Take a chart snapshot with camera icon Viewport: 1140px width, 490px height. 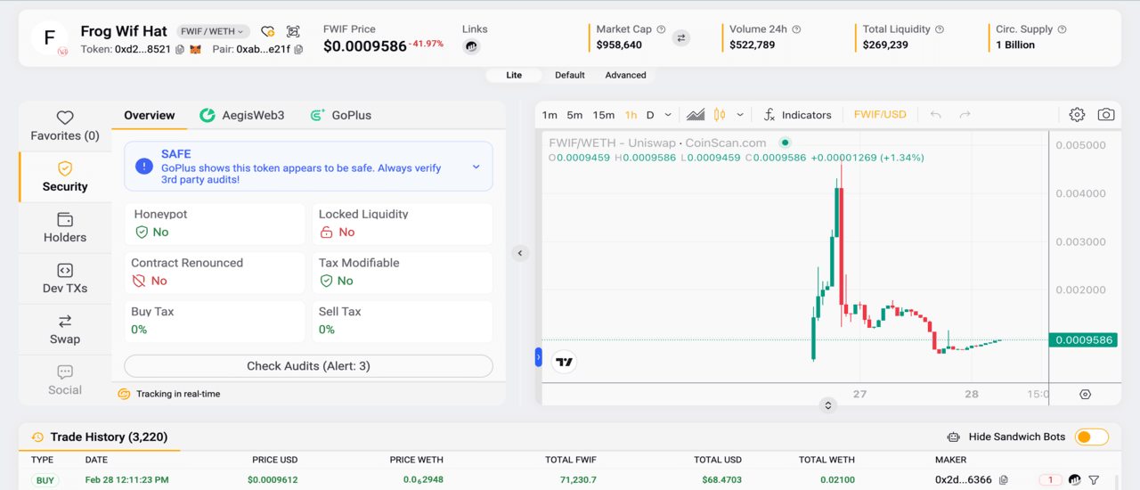(1105, 115)
